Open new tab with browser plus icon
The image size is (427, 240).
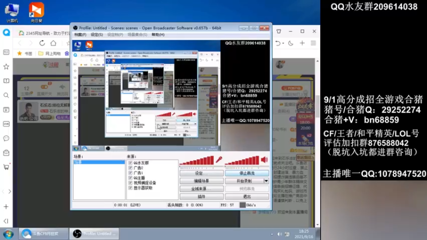[302, 43]
